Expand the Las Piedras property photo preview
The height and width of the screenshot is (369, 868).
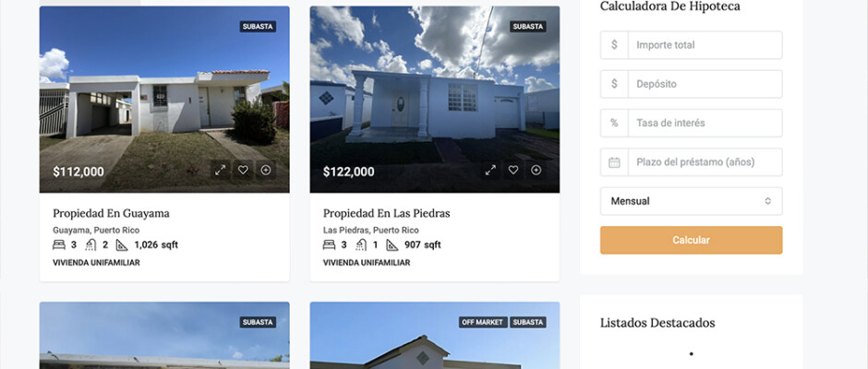pyautogui.click(x=490, y=170)
